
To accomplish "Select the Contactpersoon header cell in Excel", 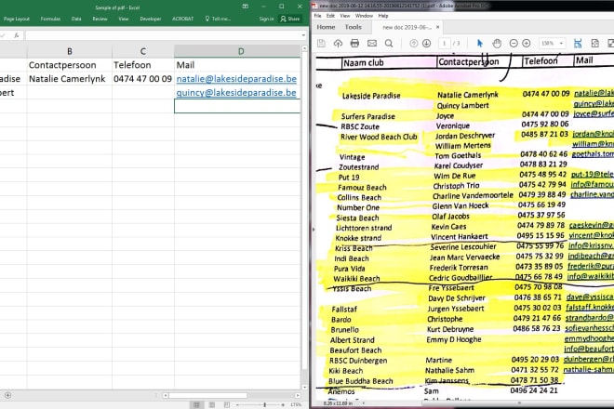I will 70,65.
